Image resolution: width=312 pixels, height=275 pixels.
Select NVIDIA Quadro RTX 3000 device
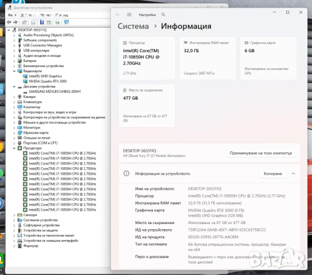48,81
